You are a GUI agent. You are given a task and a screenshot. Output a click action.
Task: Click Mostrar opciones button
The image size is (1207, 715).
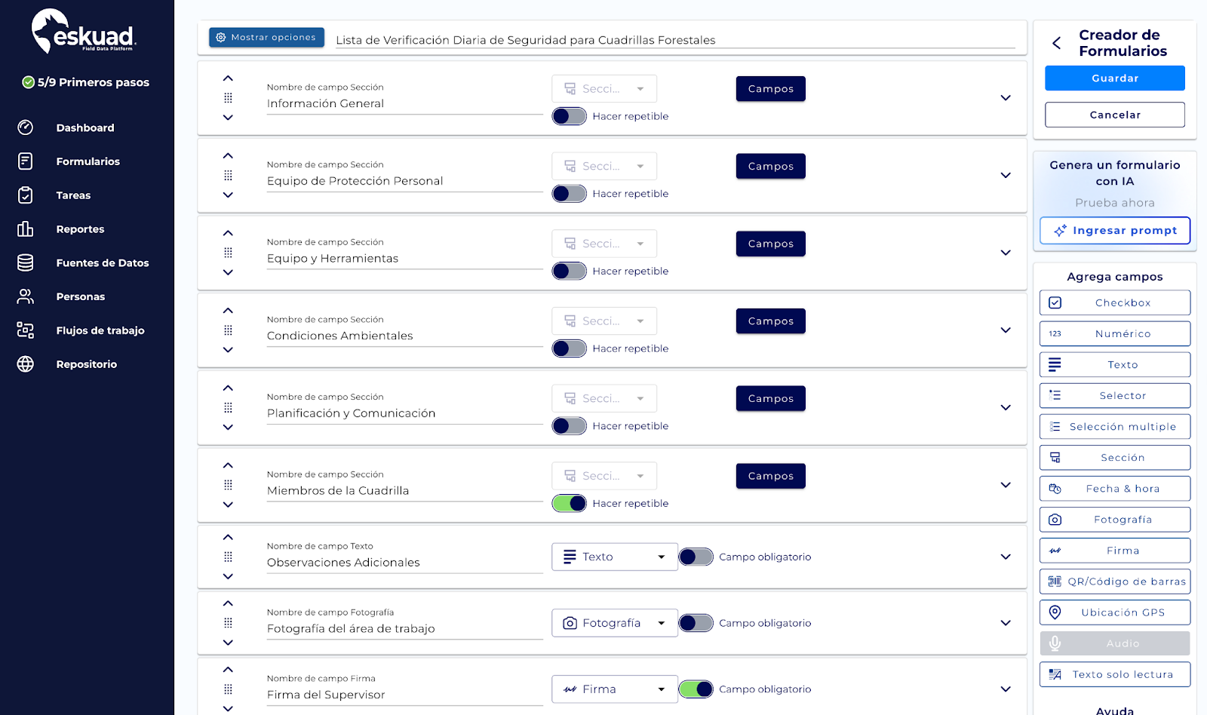point(266,37)
